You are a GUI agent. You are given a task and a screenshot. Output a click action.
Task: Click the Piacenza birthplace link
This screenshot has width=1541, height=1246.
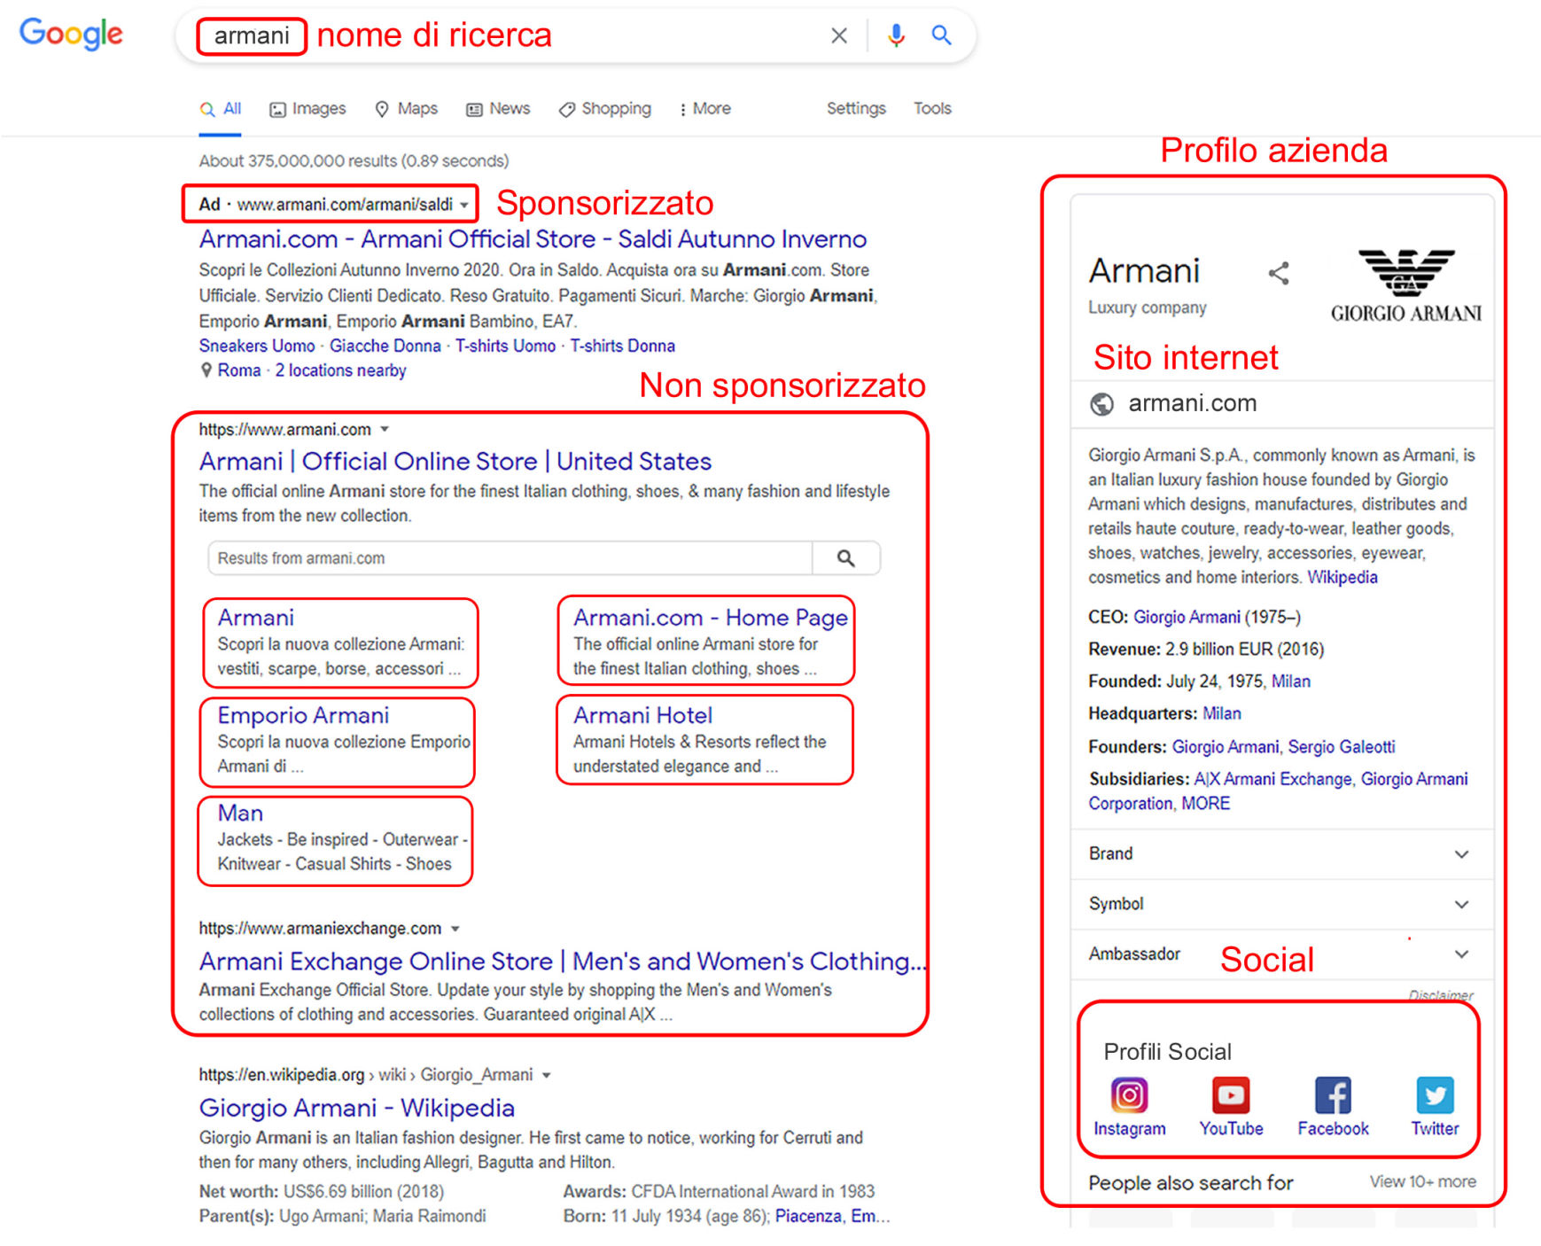tap(807, 1216)
